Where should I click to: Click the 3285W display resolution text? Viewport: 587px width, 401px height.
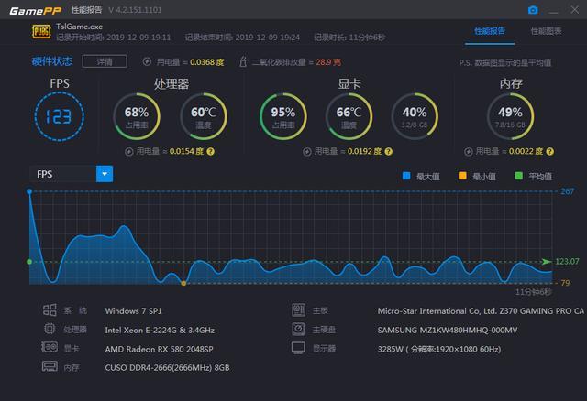point(438,349)
